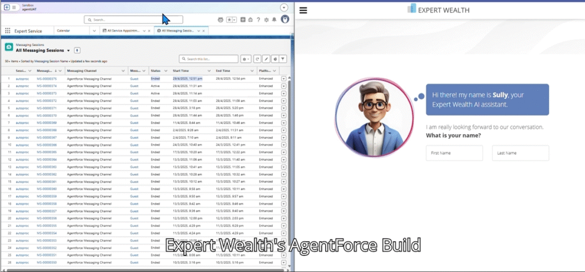Open the Calendar tab dropdown chevron
Image resolution: width=585 pixels, height=272 pixels.
point(94,31)
